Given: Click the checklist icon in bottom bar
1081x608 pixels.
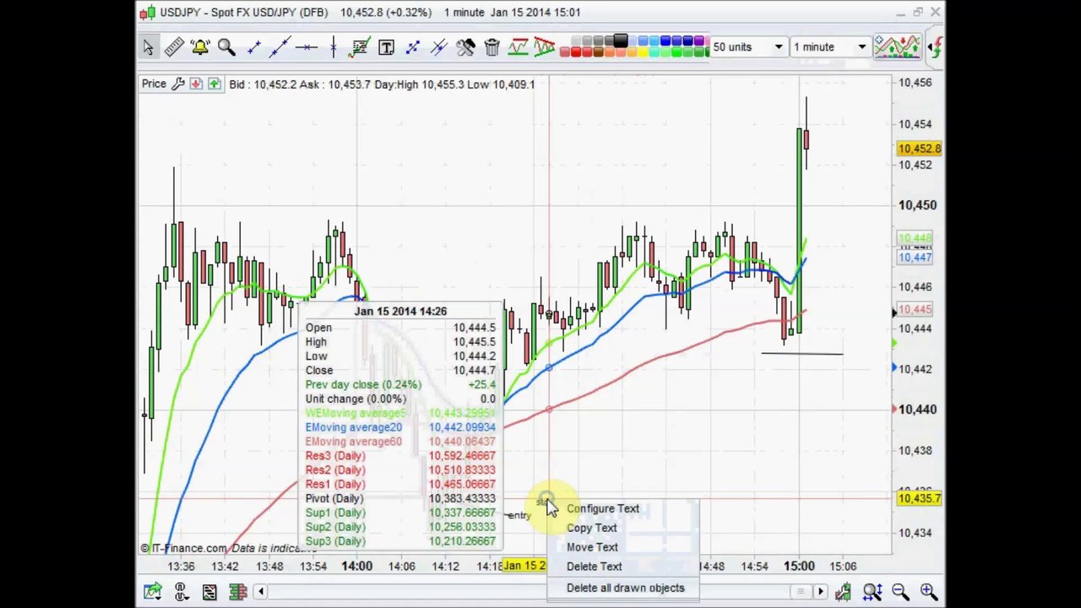Looking at the screenshot, I should (209, 592).
